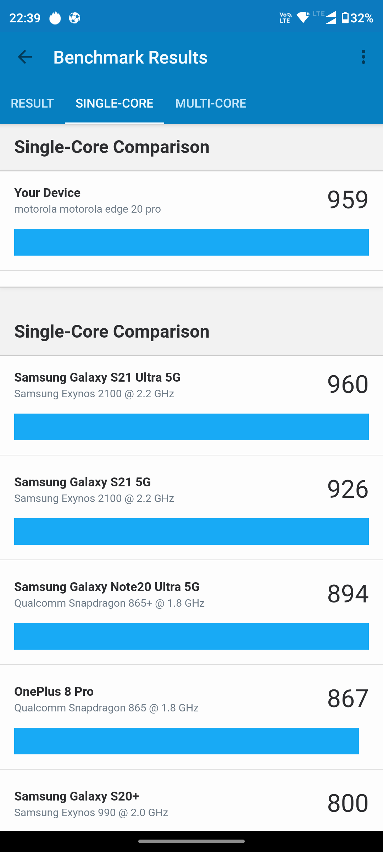Switch to the MULTI-CORE tab
The width and height of the screenshot is (383, 852).
211,103
